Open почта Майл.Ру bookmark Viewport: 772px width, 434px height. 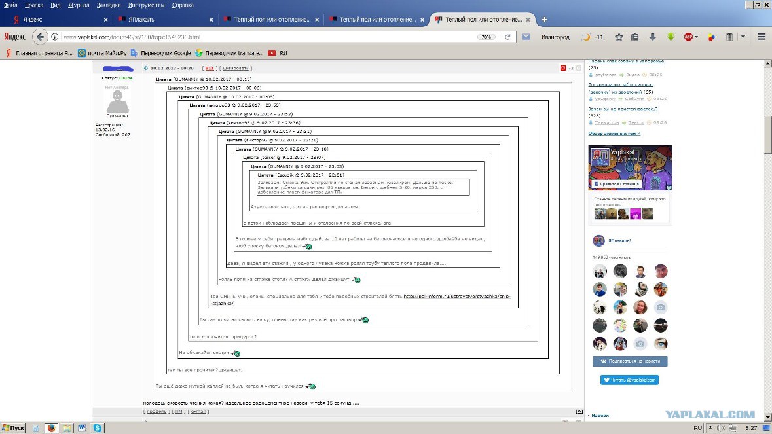(x=102, y=53)
